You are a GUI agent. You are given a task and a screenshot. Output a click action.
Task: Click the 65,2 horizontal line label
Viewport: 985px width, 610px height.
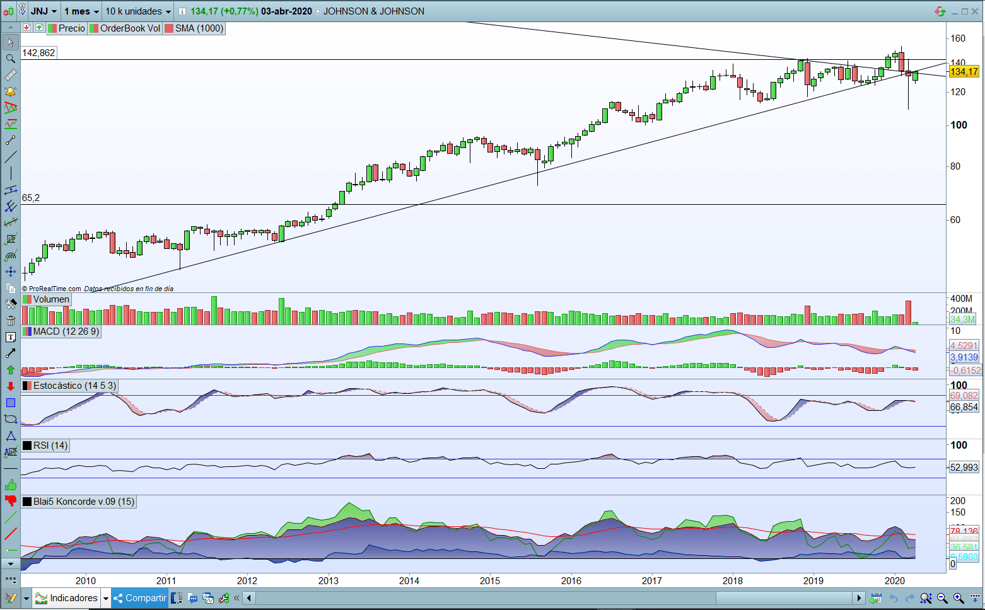coord(31,198)
